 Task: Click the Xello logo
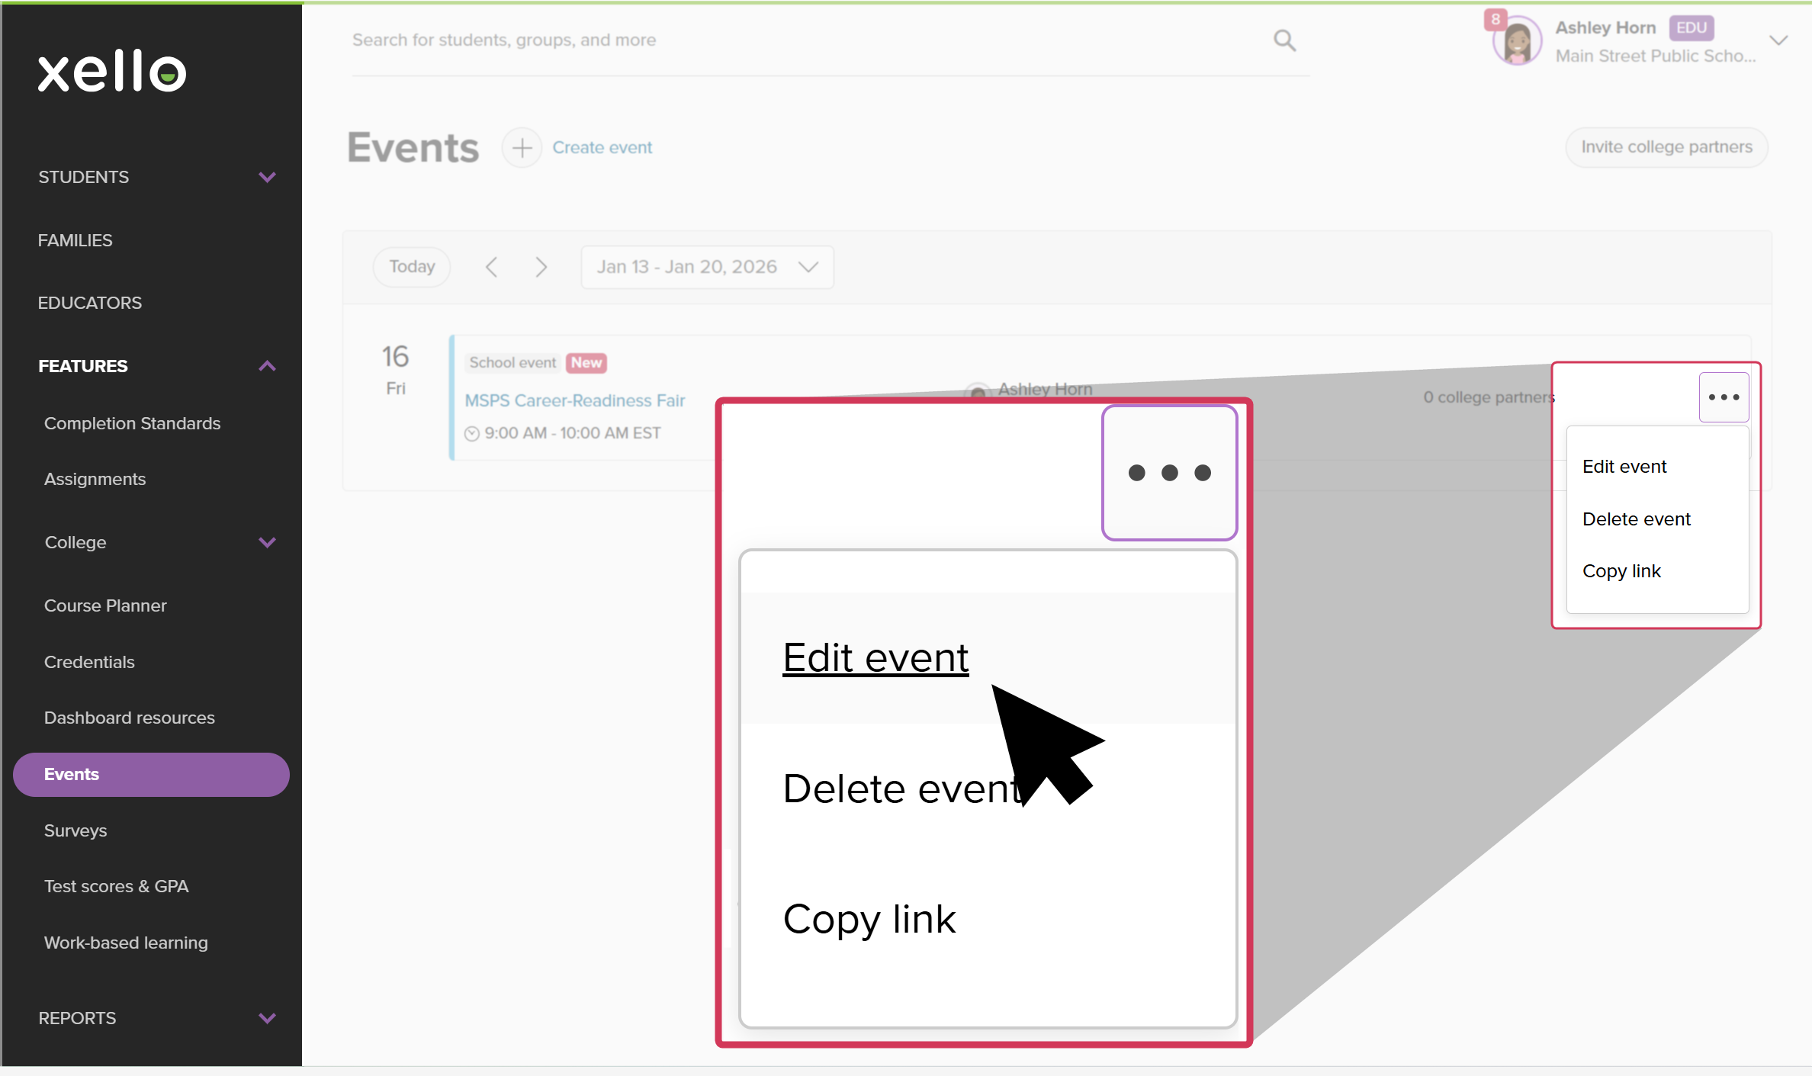click(x=112, y=72)
